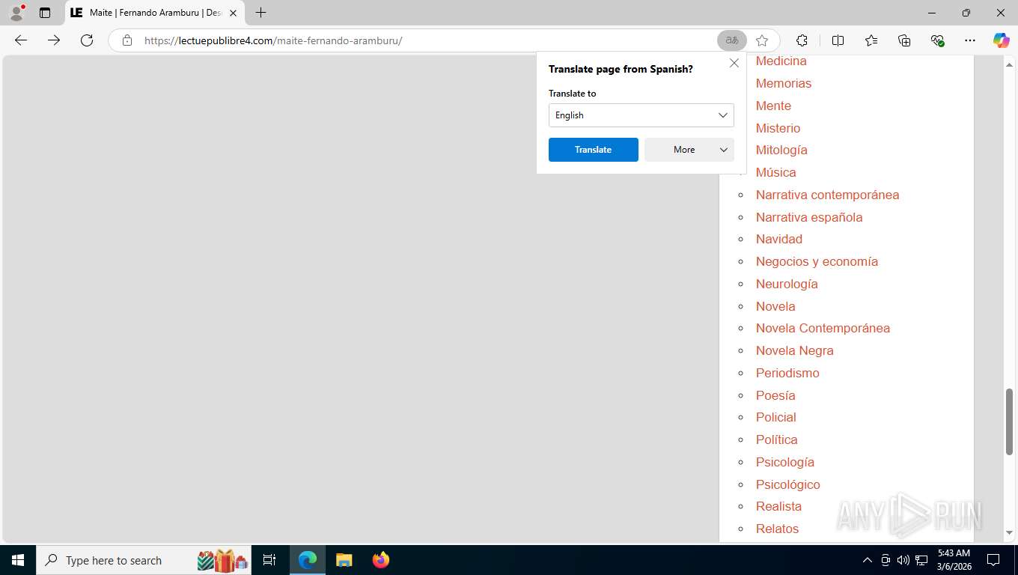Open the Narrativa española link
This screenshot has width=1018, height=575.
(x=809, y=217)
